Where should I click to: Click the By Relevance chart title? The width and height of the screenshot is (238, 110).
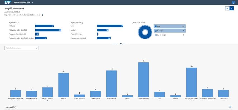[x=14, y=22]
